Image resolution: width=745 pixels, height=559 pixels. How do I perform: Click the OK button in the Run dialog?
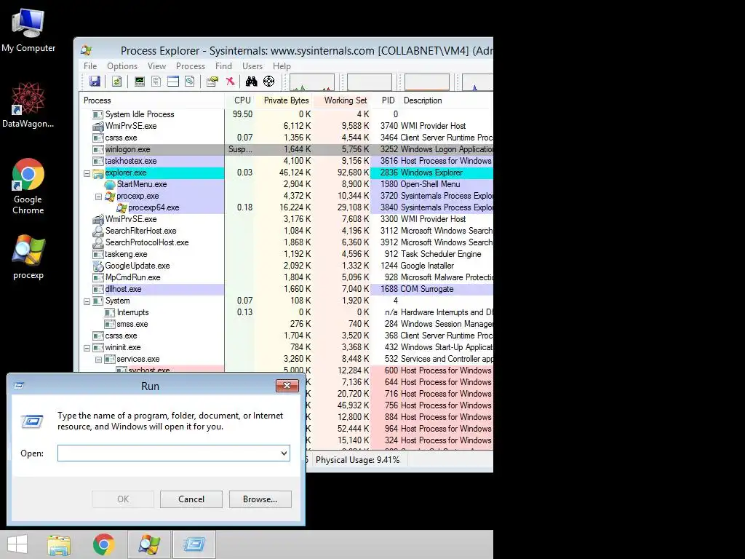[x=122, y=499]
